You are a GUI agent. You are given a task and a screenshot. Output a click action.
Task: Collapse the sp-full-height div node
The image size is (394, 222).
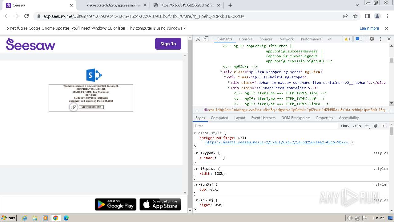click(225, 77)
